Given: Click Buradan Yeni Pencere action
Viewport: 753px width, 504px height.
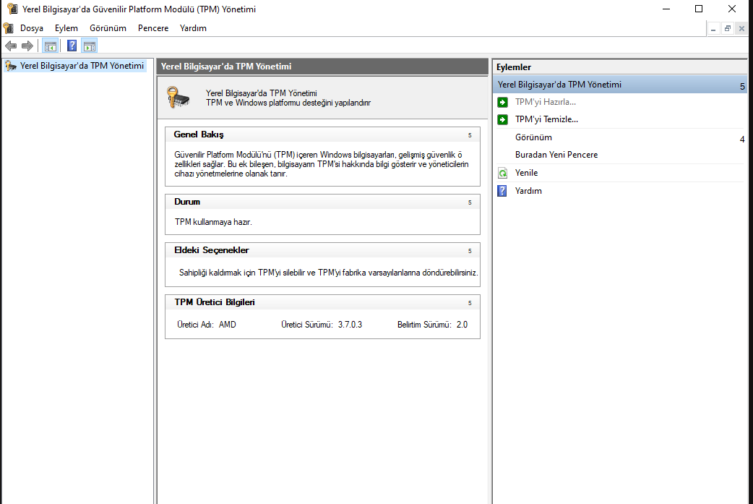Looking at the screenshot, I should pos(556,155).
